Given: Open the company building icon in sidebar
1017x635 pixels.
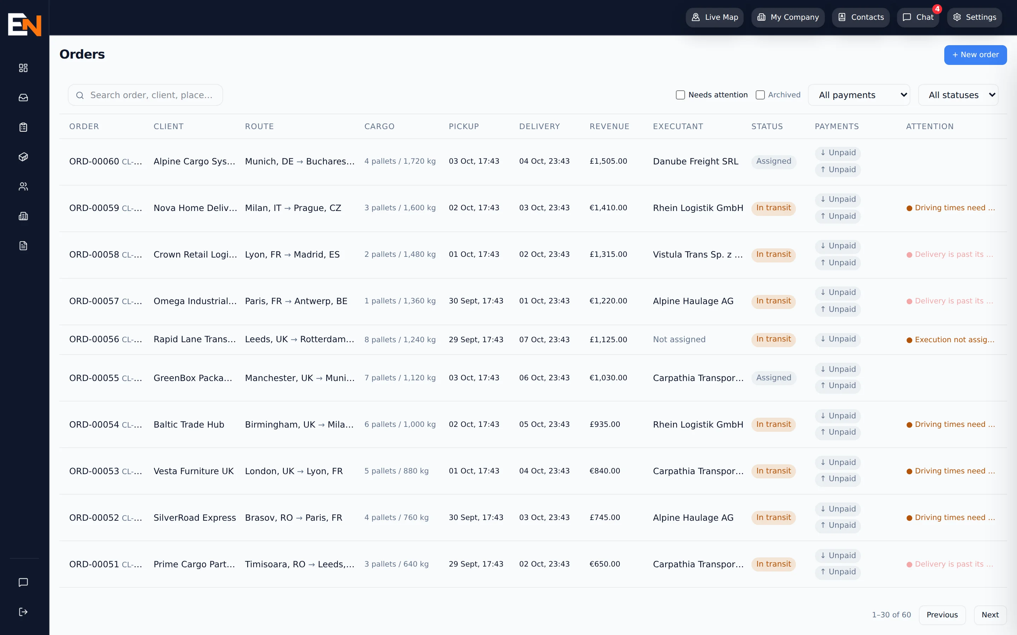Looking at the screenshot, I should (x=24, y=216).
